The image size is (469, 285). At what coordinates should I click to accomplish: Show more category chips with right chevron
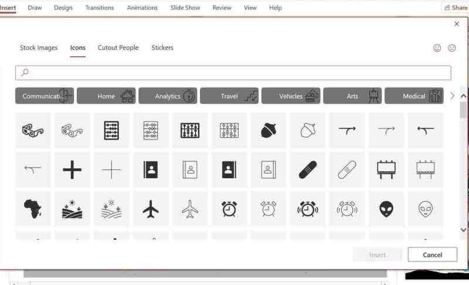pyautogui.click(x=452, y=96)
